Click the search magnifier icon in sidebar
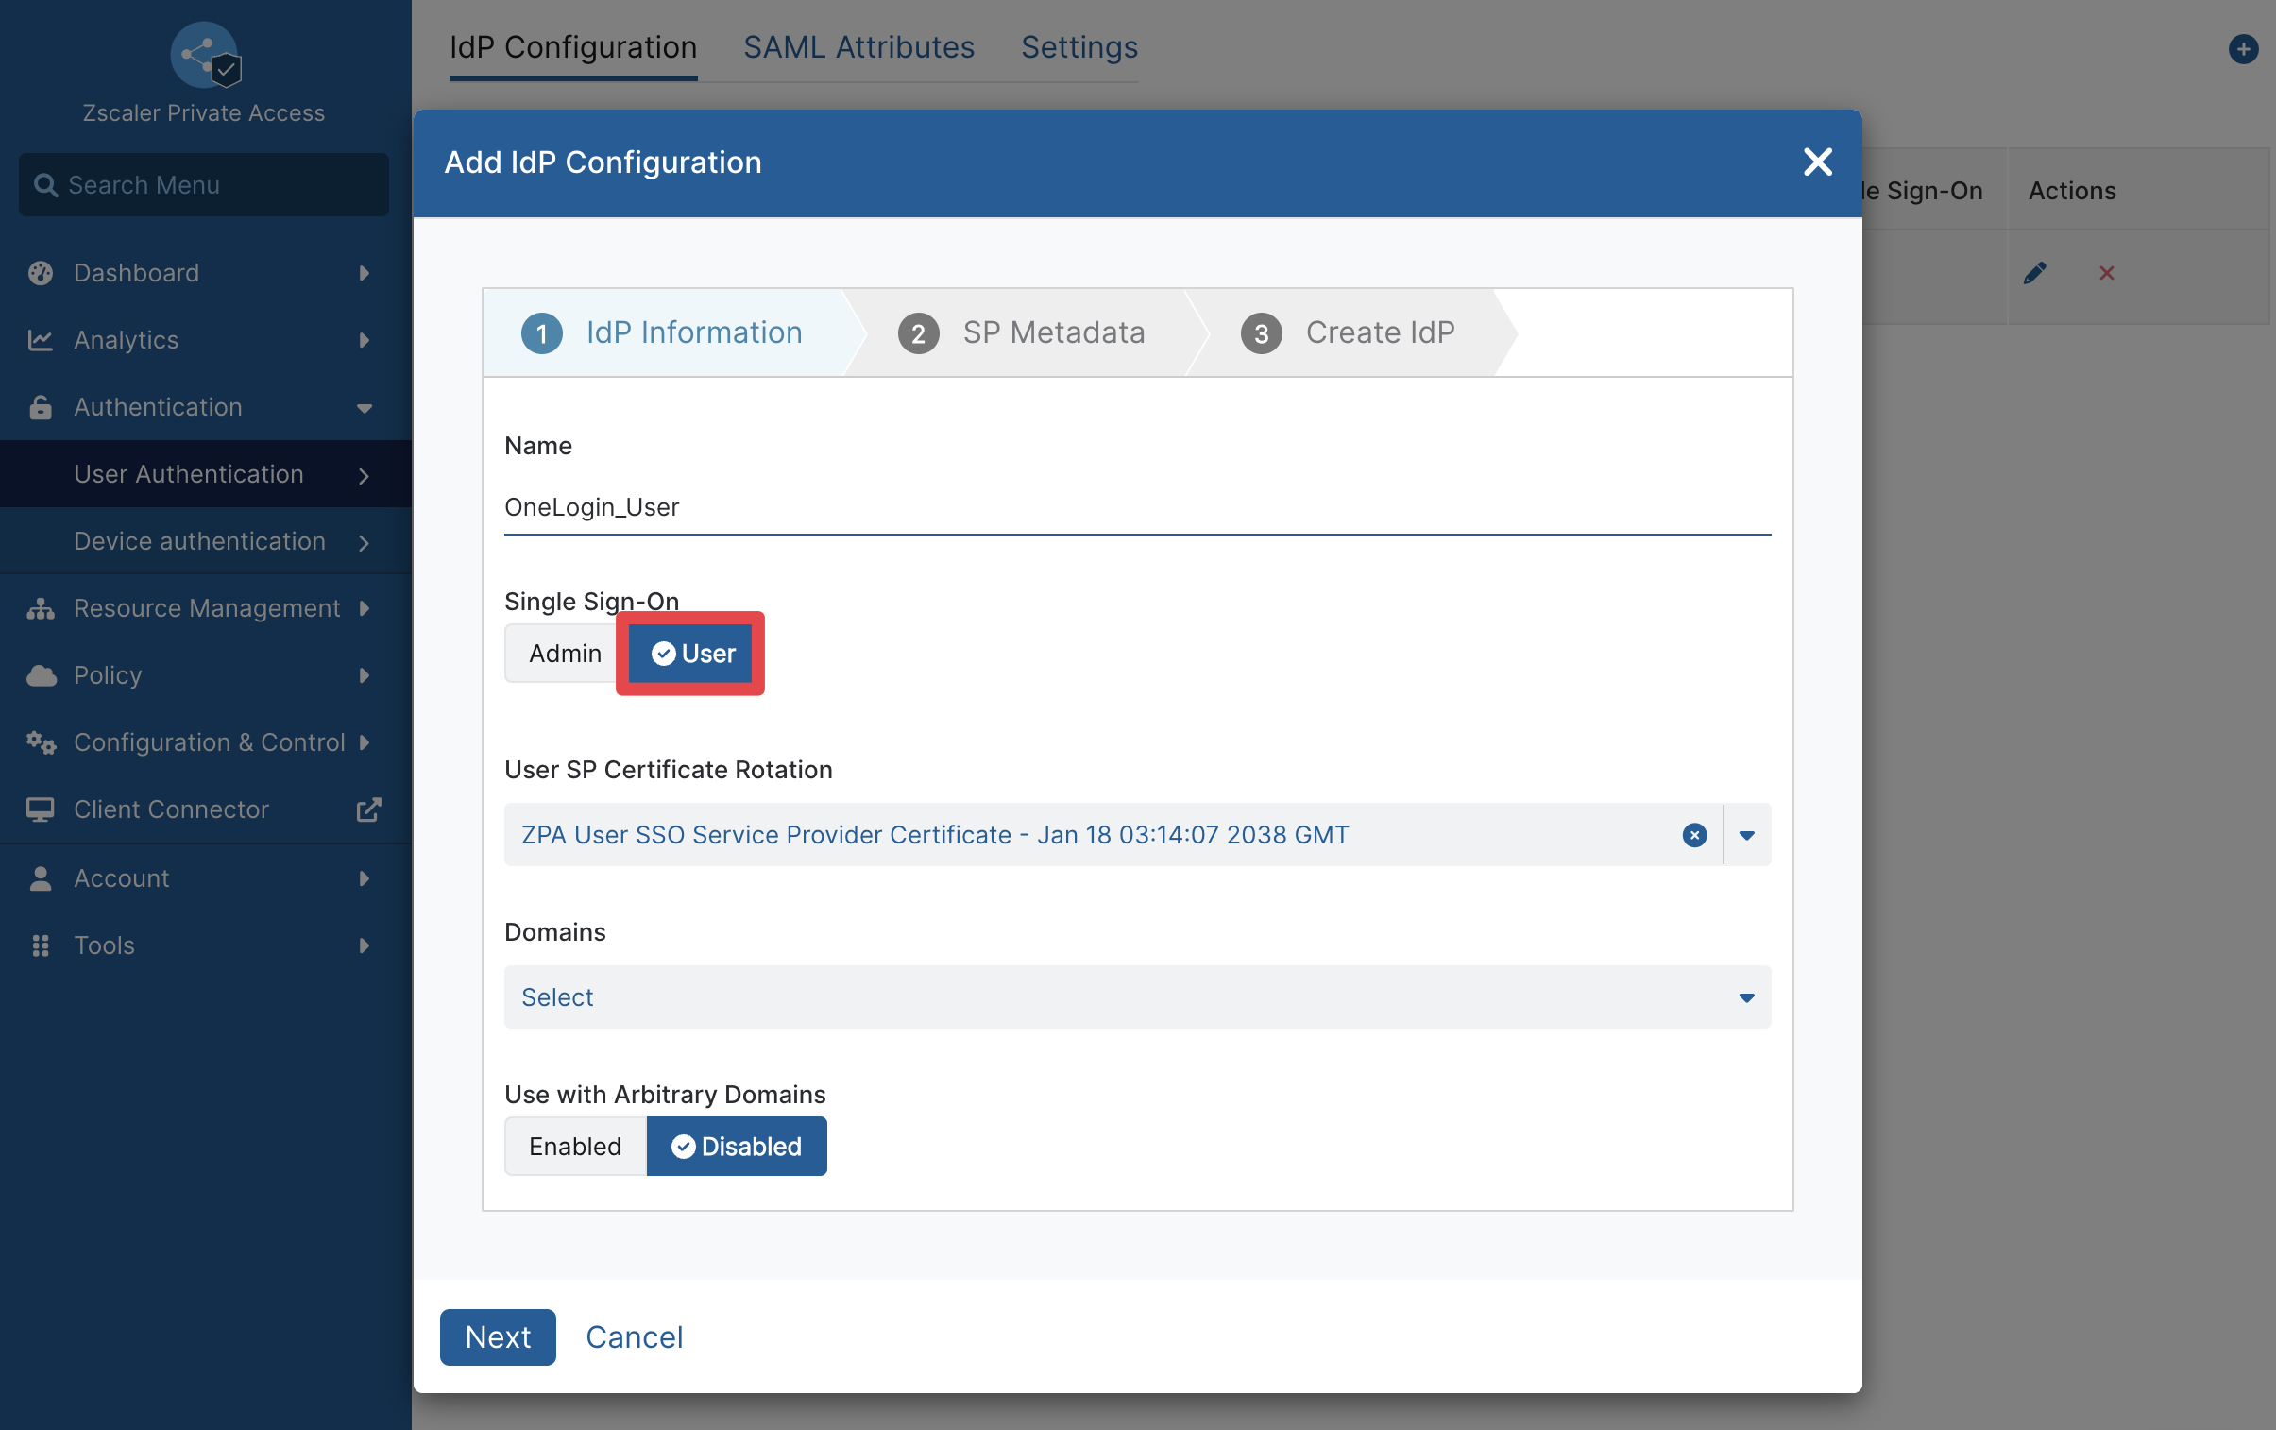This screenshot has height=1430, width=2276. [x=45, y=185]
